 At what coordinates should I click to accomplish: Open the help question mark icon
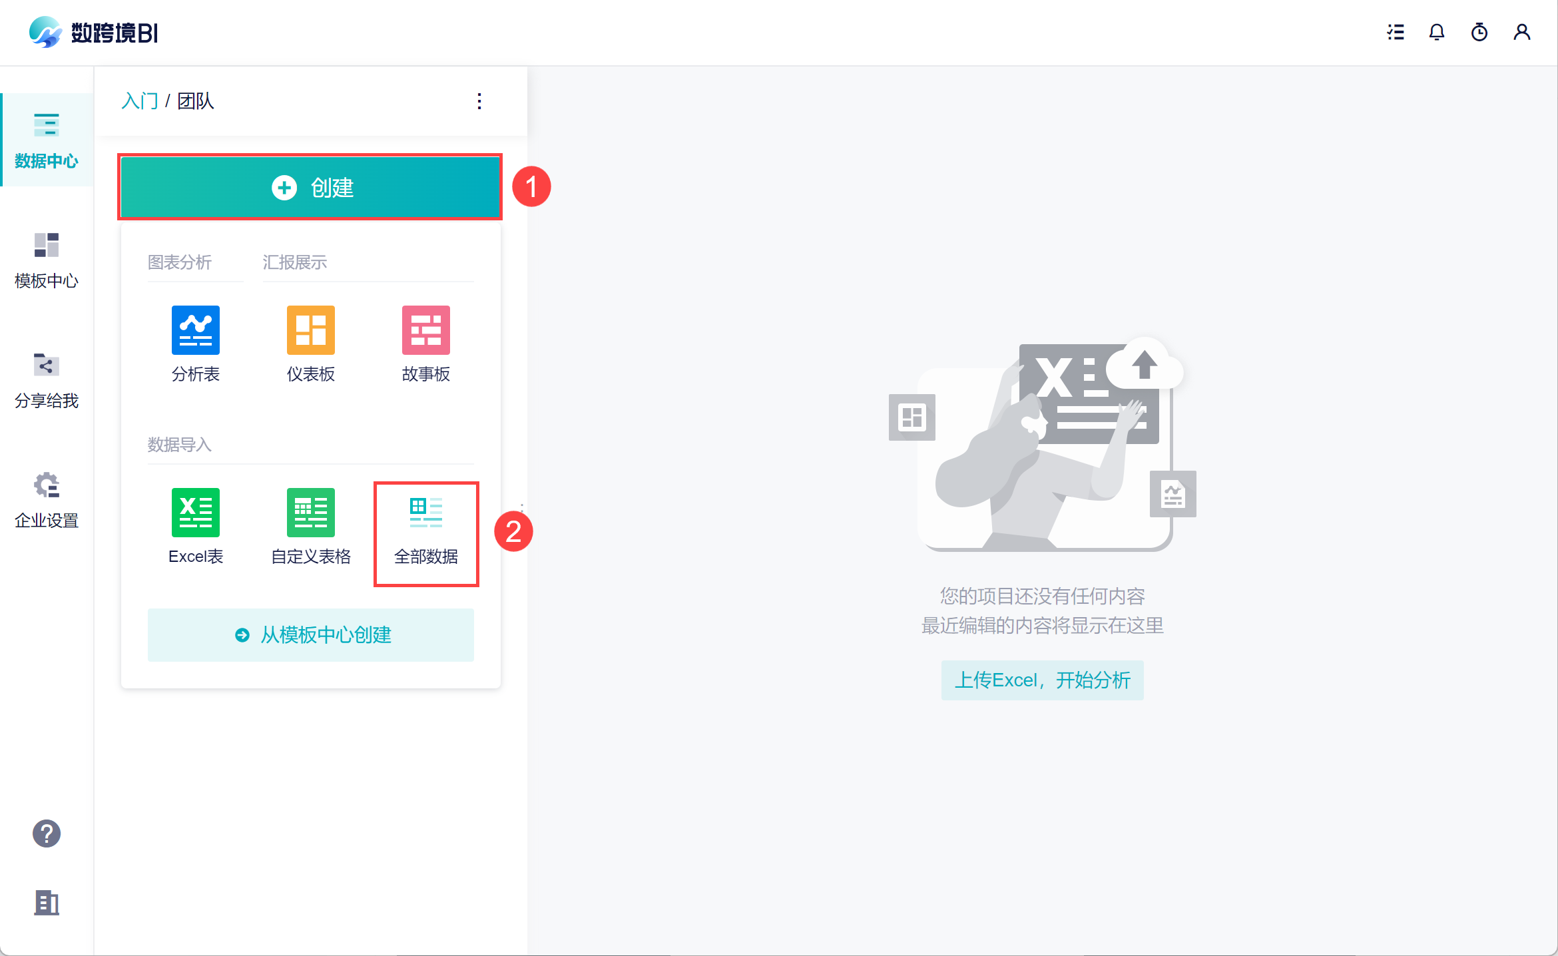[47, 834]
